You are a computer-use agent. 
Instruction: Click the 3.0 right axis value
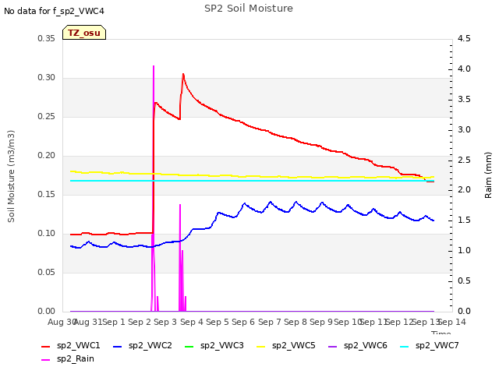coord(464,130)
